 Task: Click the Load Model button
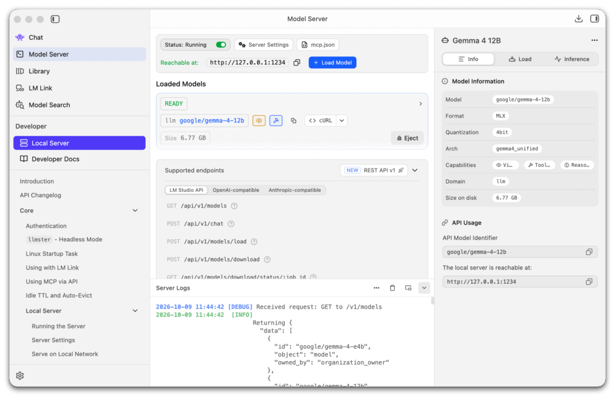332,63
